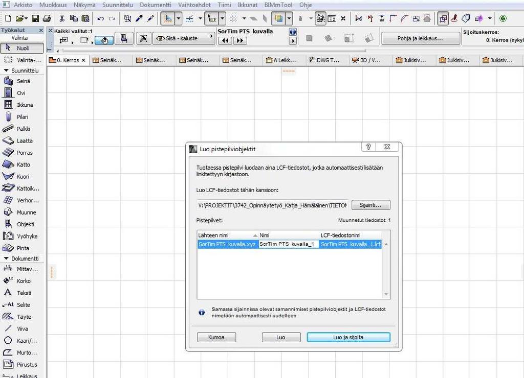Open the Find and Select tool icon
The height and width of the screenshot is (378, 524).
coord(127,18)
